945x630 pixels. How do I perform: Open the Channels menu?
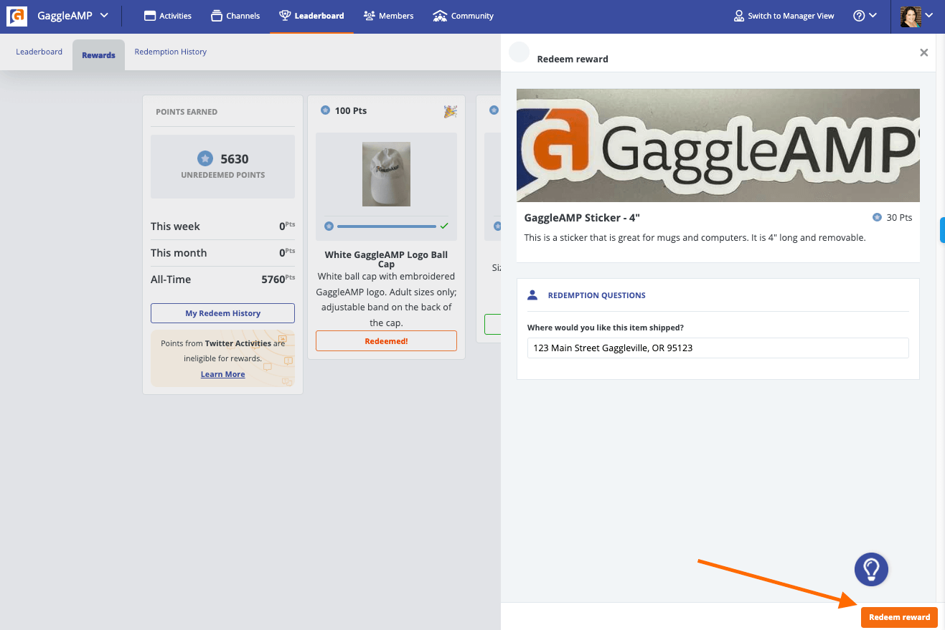235,16
